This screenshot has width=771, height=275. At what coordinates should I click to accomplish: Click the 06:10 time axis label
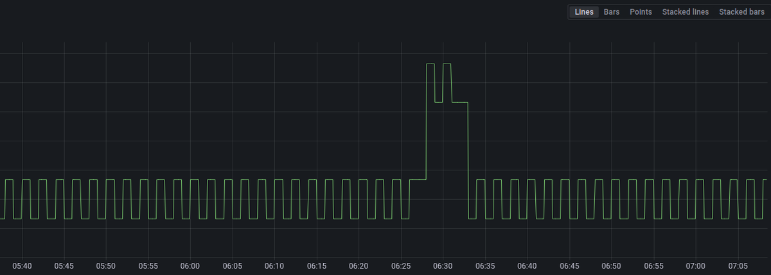coord(274,266)
